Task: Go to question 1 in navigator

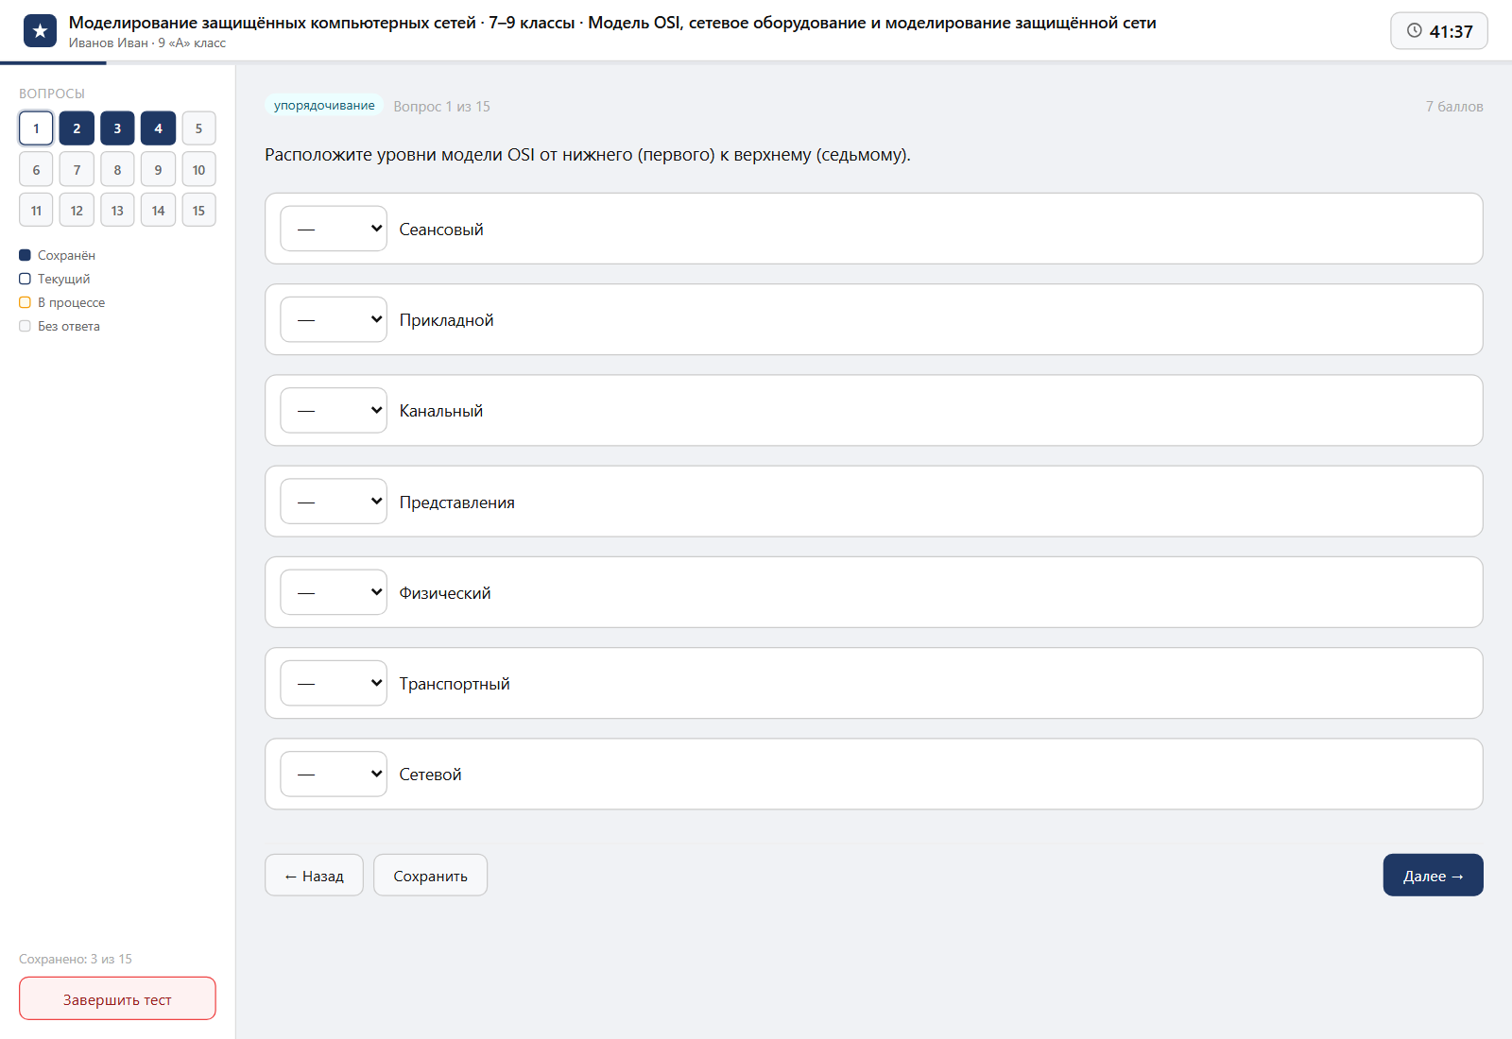Action: click(36, 128)
